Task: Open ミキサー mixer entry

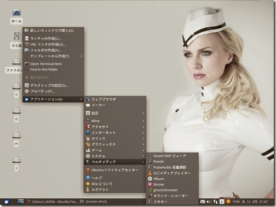Action: tap(173, 202)
